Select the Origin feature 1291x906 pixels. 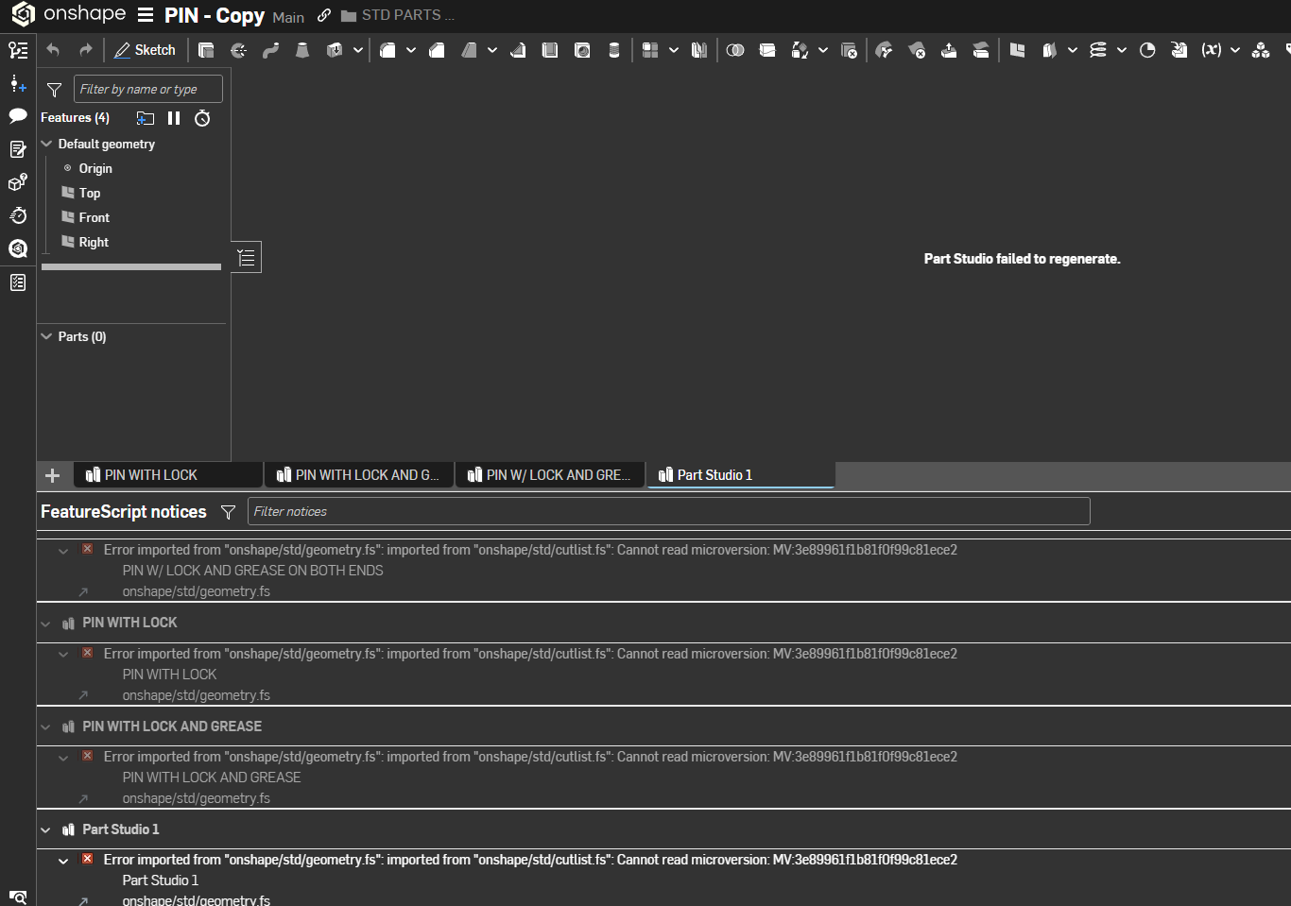coord(95,168)
